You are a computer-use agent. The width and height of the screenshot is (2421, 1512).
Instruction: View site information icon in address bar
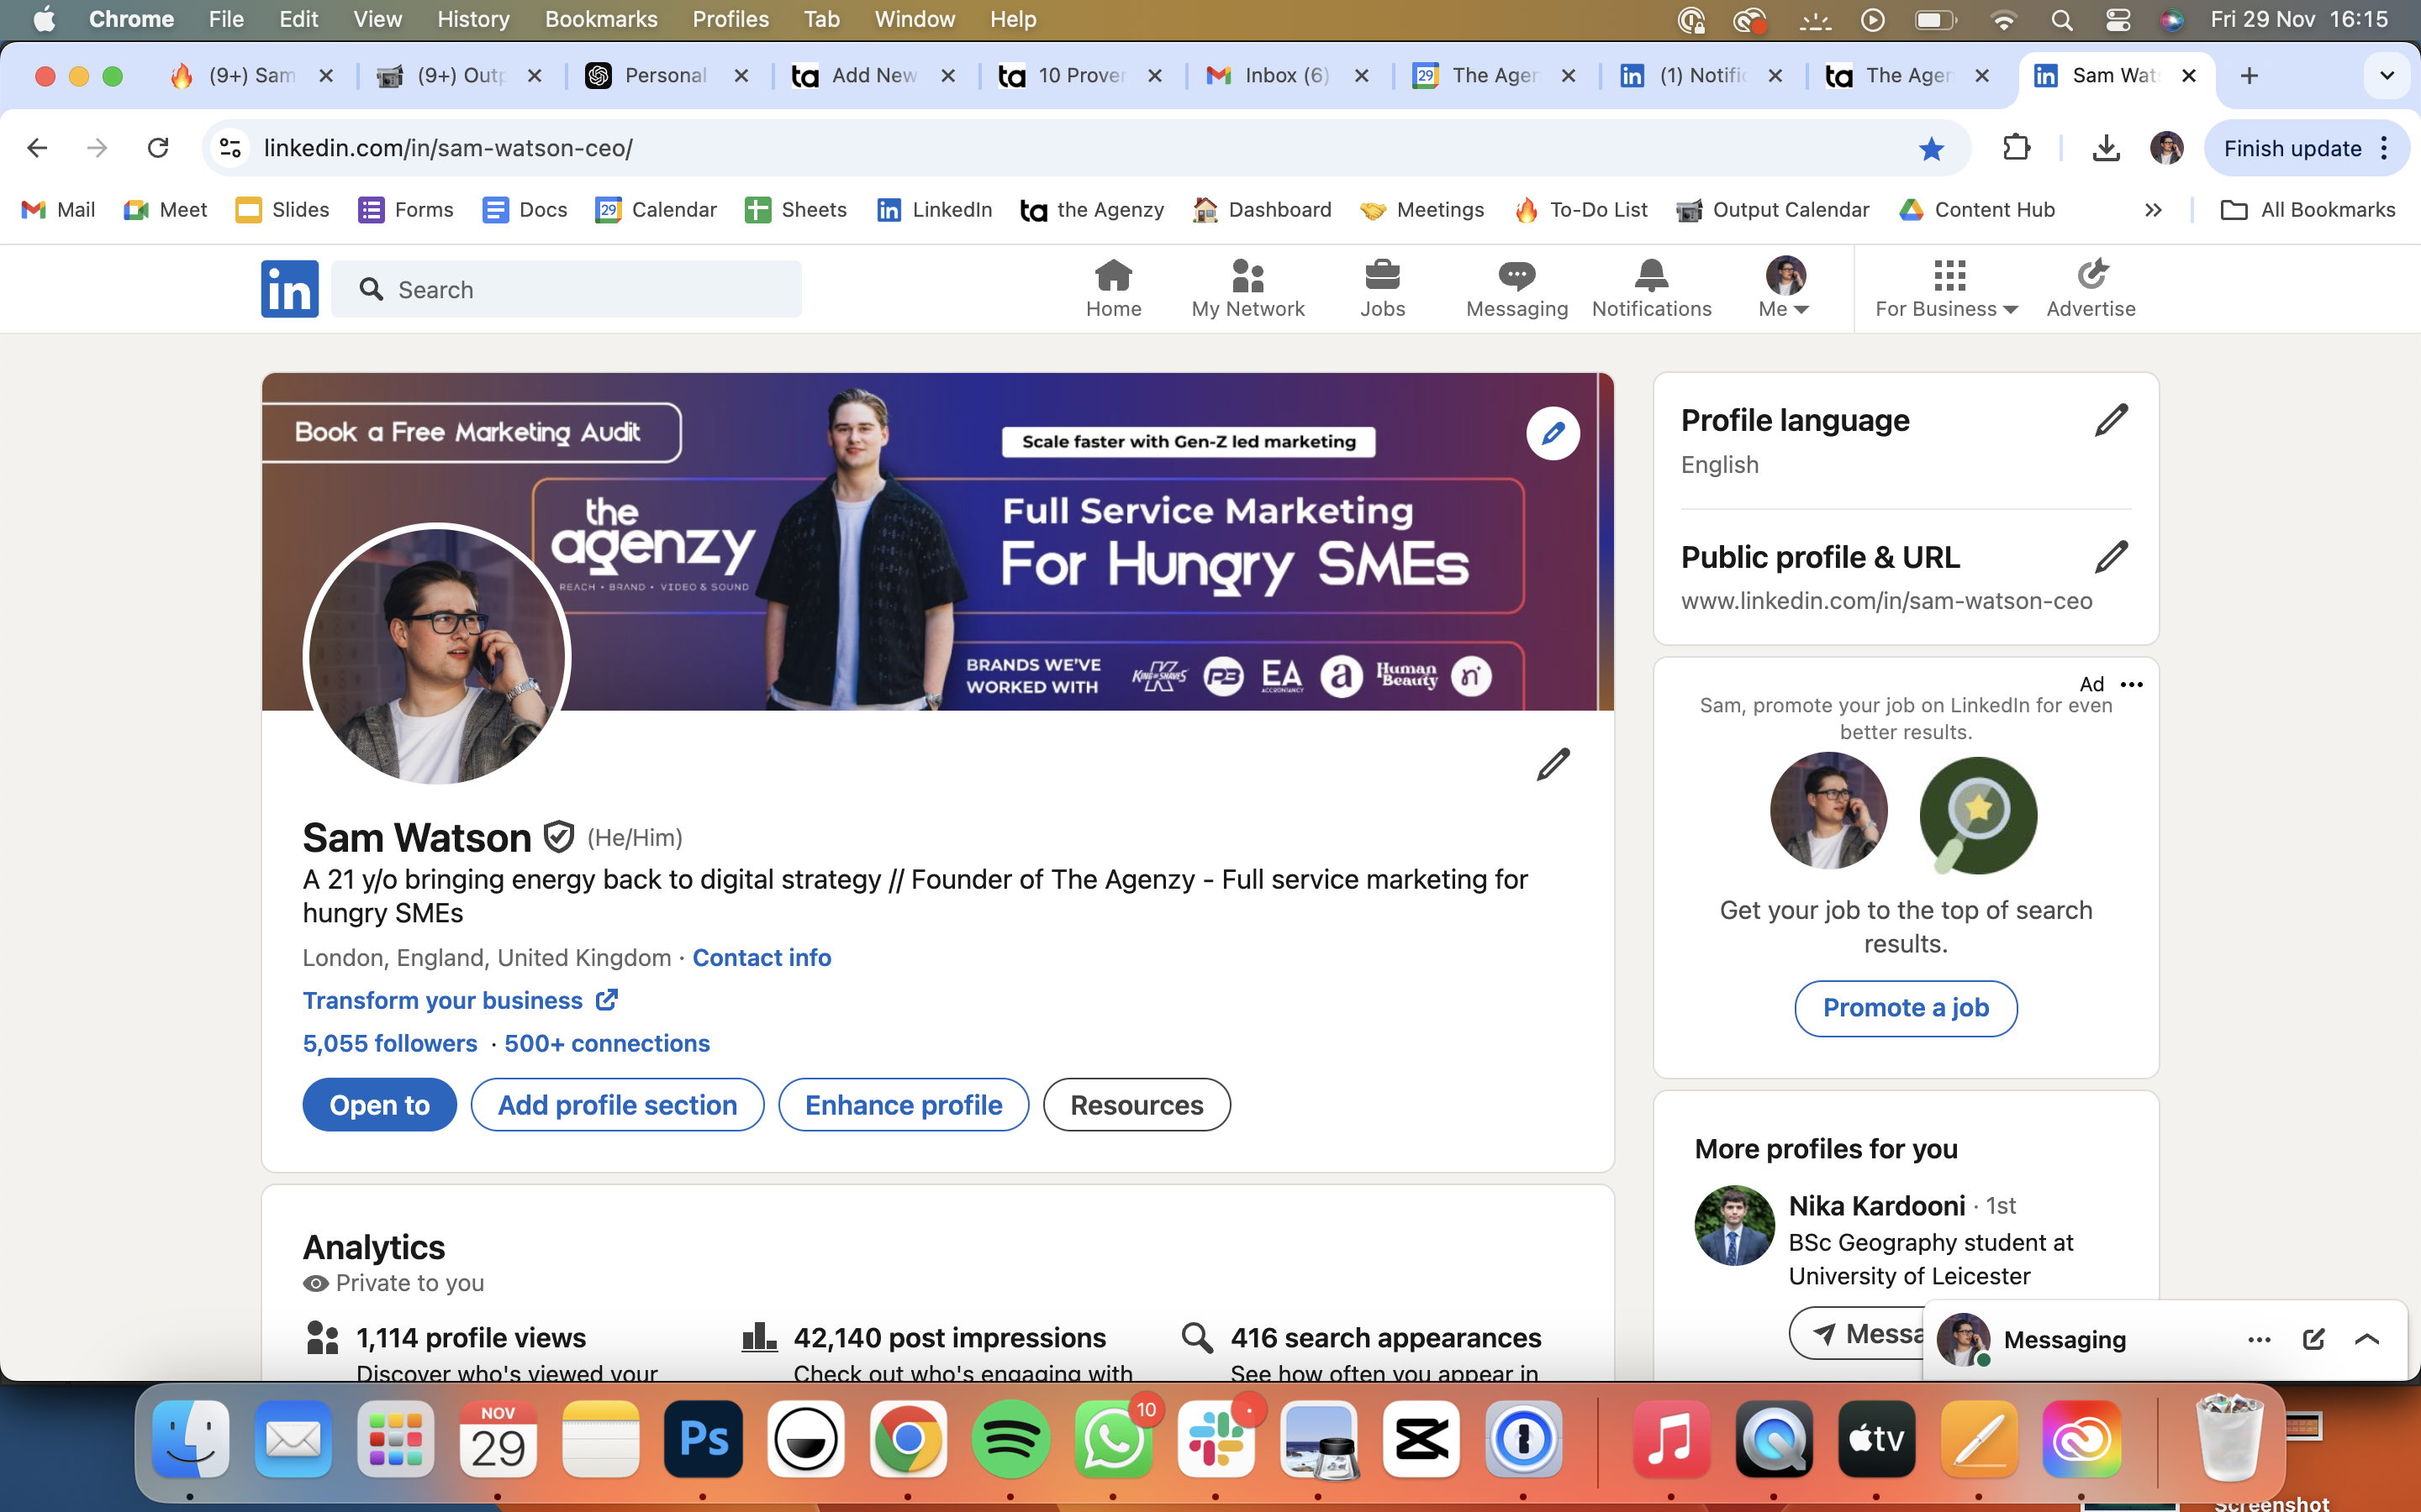(x=231, y=148)
